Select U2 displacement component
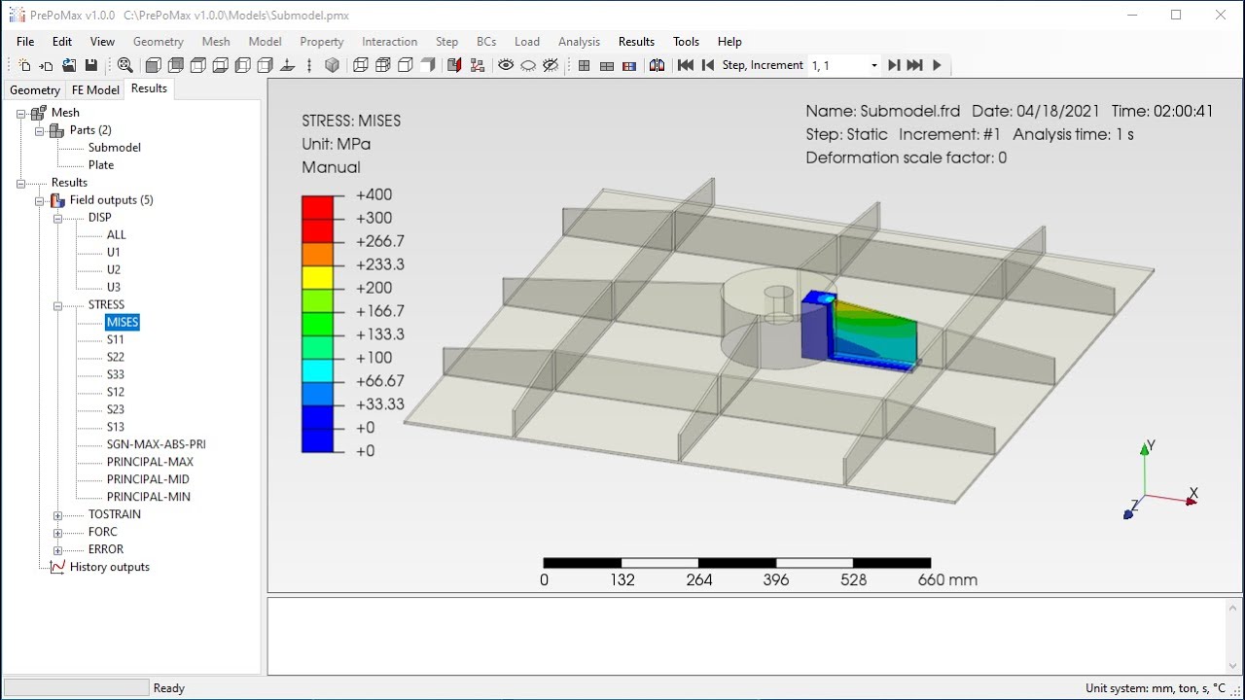The width and height of the screenshot is (1245, 700). [114, 270]
